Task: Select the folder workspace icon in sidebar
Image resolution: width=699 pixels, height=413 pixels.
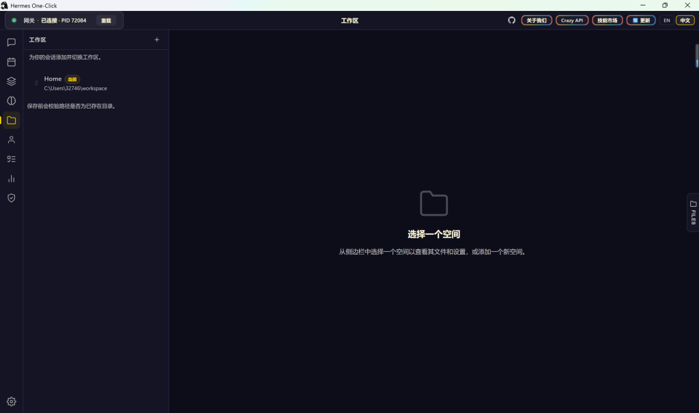Action: [11, 120]
